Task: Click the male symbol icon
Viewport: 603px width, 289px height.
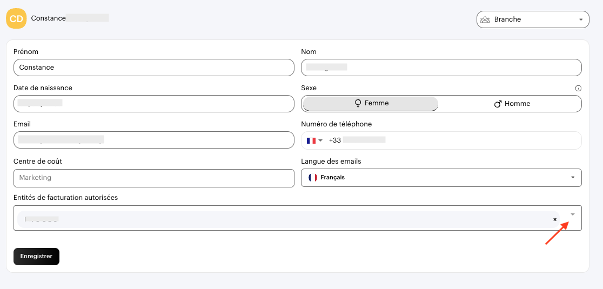Action: click(498, 104)
